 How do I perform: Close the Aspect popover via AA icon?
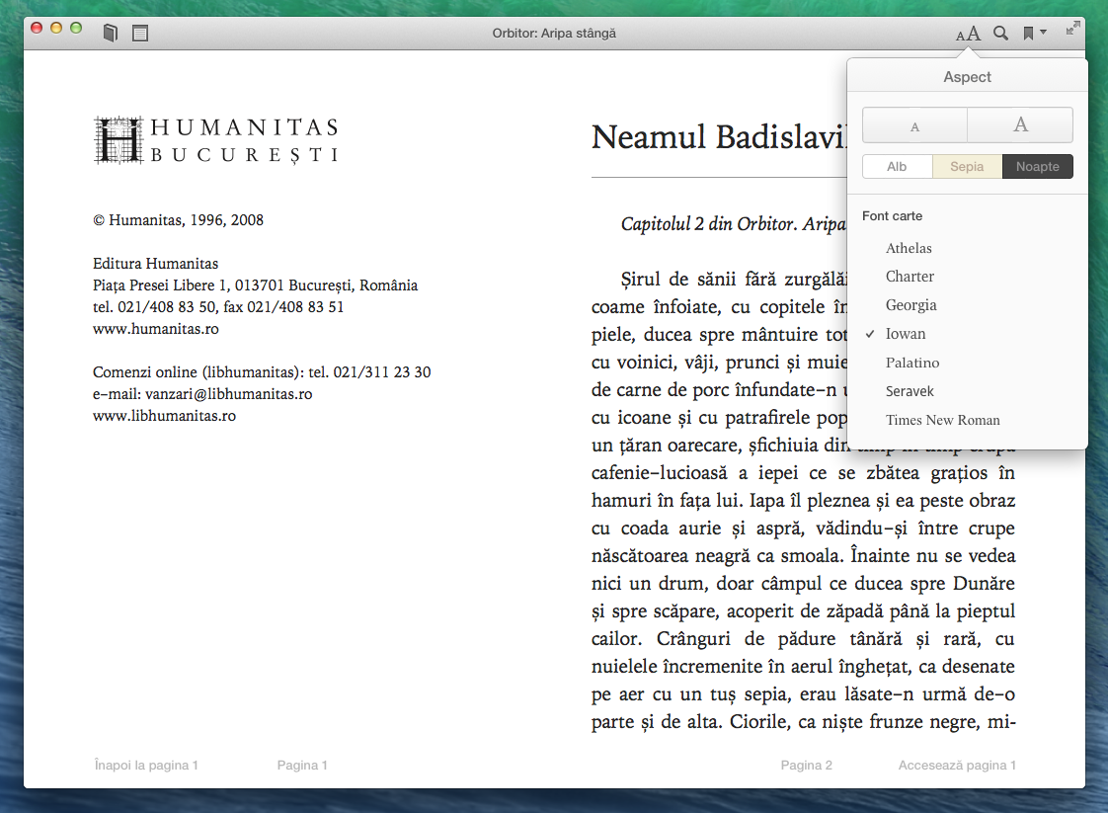pyautogui.click(x=968, y=34)
